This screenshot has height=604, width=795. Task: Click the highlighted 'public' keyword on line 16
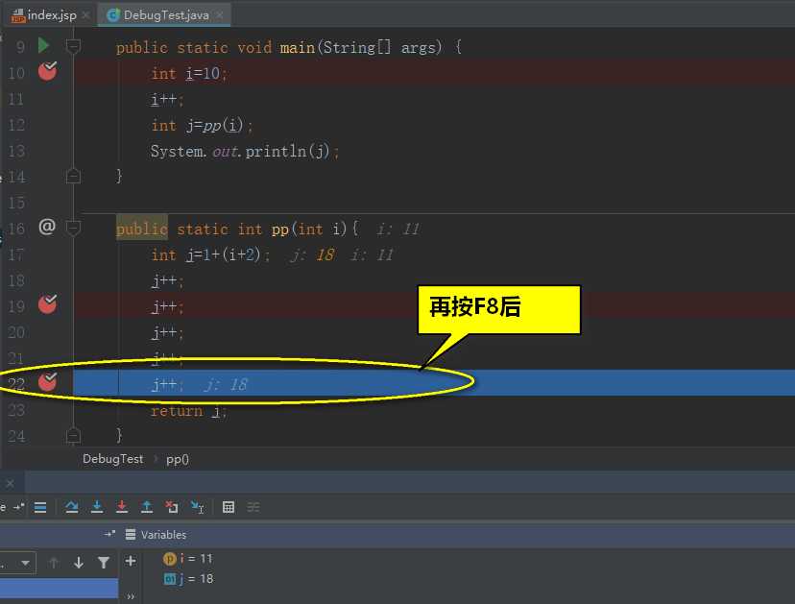tap(142, 230)
